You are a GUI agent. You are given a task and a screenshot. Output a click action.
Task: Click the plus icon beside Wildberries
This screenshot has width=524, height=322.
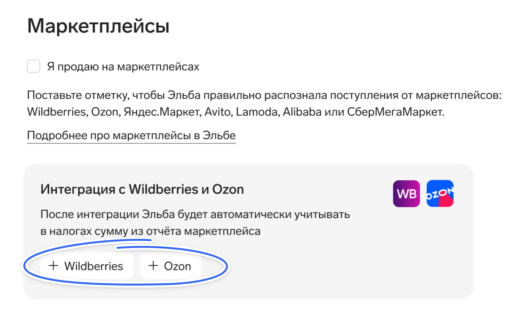(x=53, y=266)
